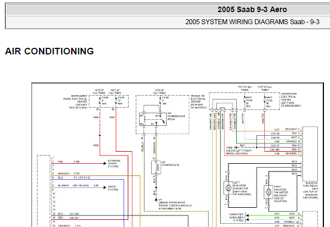Select the 10A fuse 3 above the relay
Screen dimensions: 330x227
tap(160, 101)
